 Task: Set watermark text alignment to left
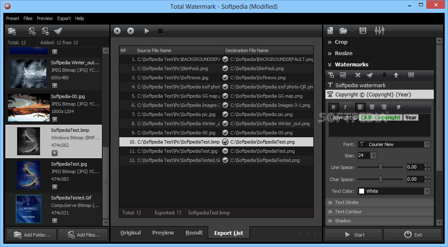click(360, 107)
